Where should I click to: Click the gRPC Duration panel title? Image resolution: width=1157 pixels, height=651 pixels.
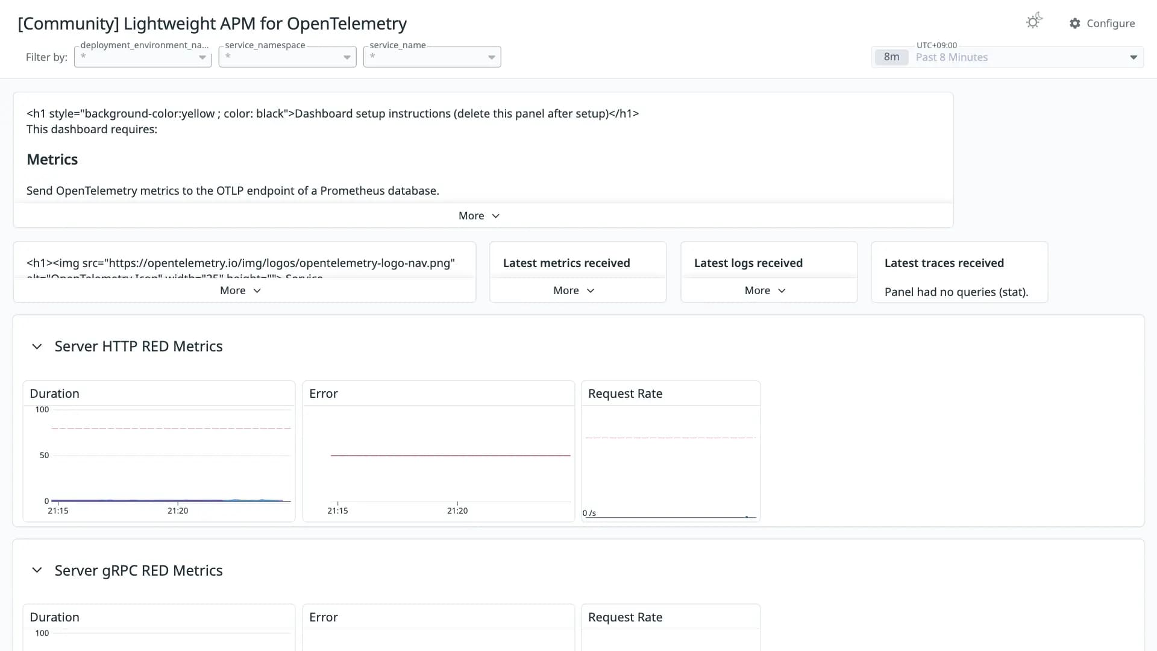(x=54, y=617)
